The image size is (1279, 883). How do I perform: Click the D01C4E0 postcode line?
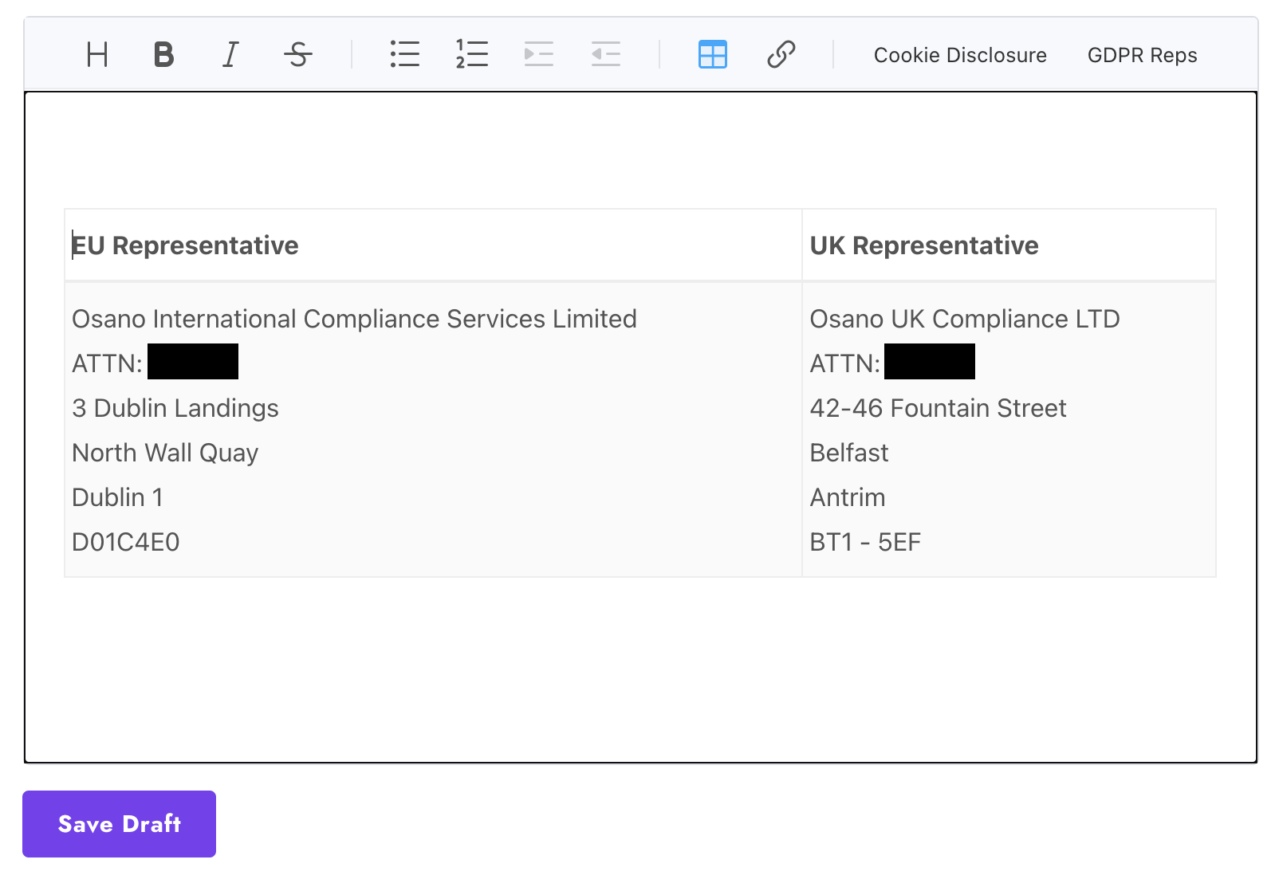pyautogui.click(x=126, y=542)
